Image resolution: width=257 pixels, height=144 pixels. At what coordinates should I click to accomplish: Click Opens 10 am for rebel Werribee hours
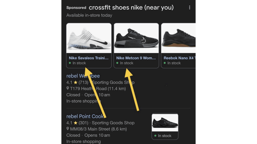(x=97, y=95)
